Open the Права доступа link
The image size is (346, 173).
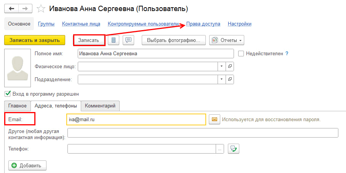pos(203,24)
